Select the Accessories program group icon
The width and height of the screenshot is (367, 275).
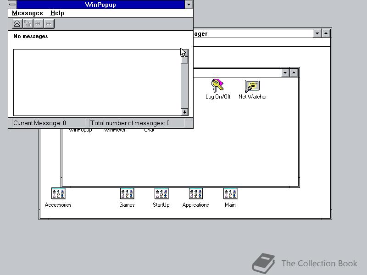pyautogui.click(x=58, y=198)
